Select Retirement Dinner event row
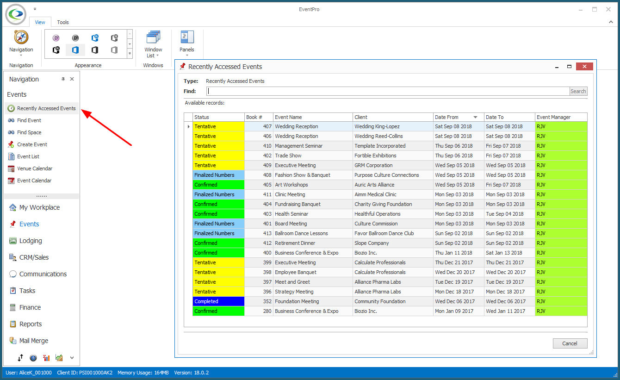This screenshot has height=380, width=620. (x=385, y=243)
